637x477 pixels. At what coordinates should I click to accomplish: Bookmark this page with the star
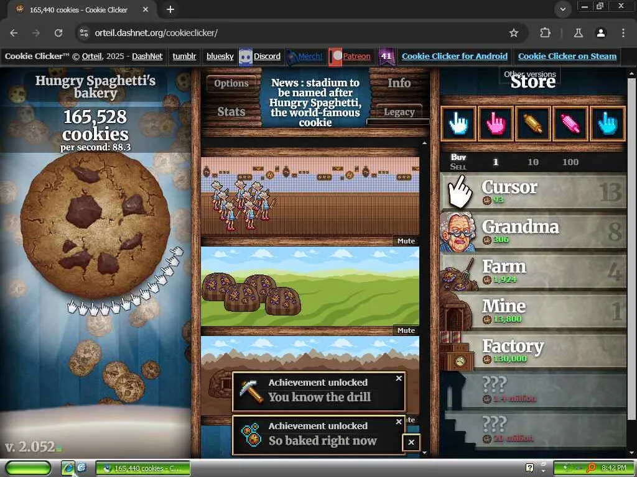coord(513,33)
